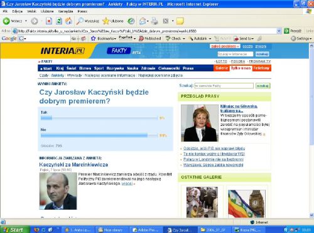Screen dimensions: 314x233
Task: Open the rainbow flag Big Ben gallery thumbnail
Action: (x=246, y=204)
